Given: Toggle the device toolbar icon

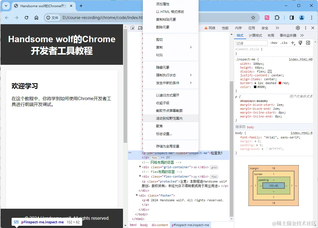Looking at the screenshot, I should (140, 28).
